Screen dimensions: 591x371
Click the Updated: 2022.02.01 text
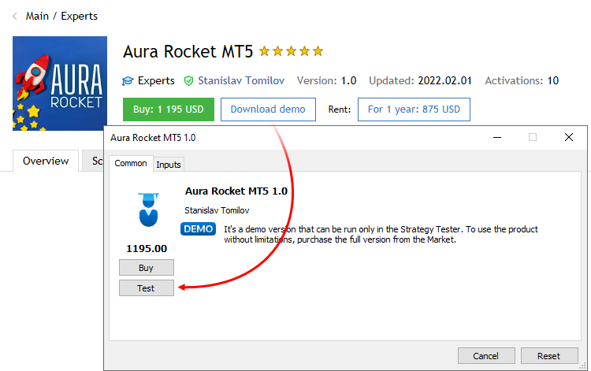[420, 80]
